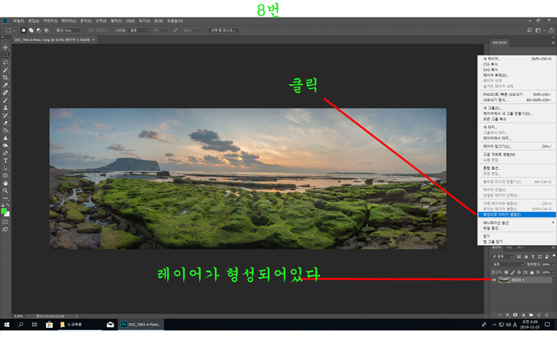557x348 pixels.
Task: Add a layer mask from panel bottom
Action: [515, 315]
